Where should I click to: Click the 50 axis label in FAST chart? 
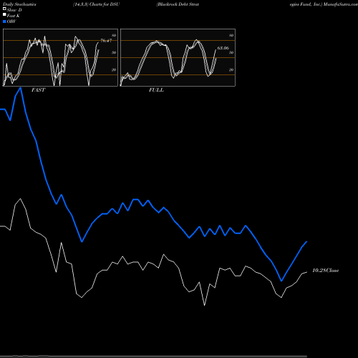pos(114,52)
